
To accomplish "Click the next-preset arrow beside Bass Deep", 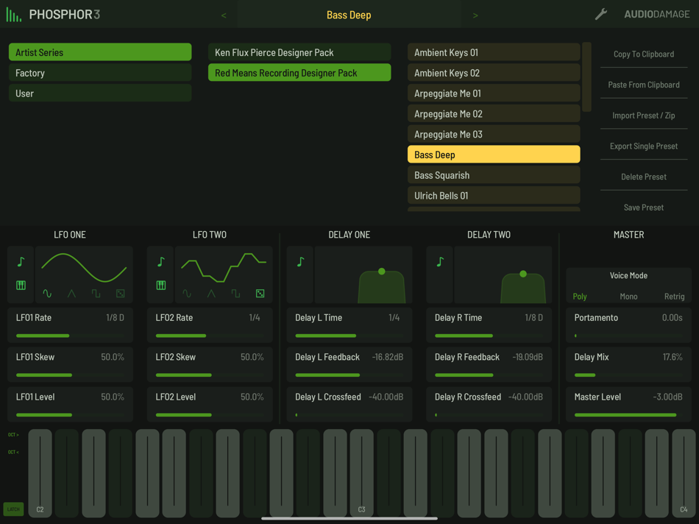I will [475, 14].
